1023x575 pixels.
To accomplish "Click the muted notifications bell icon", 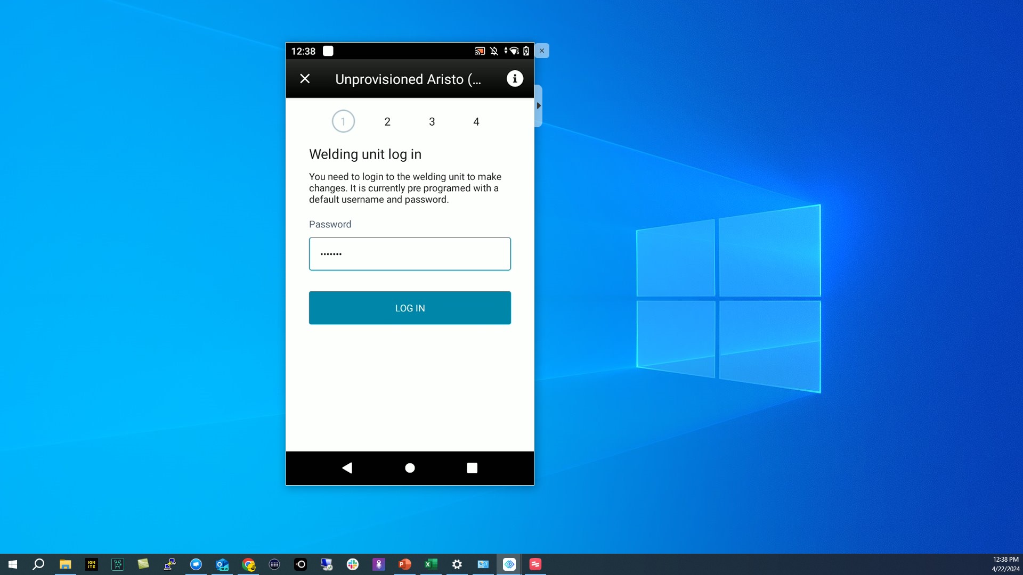I will pos(494,51).
